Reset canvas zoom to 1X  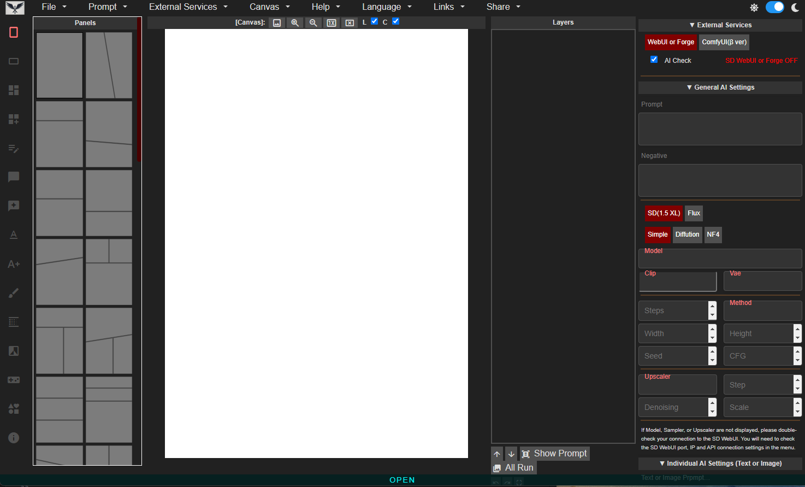[331, 22]
